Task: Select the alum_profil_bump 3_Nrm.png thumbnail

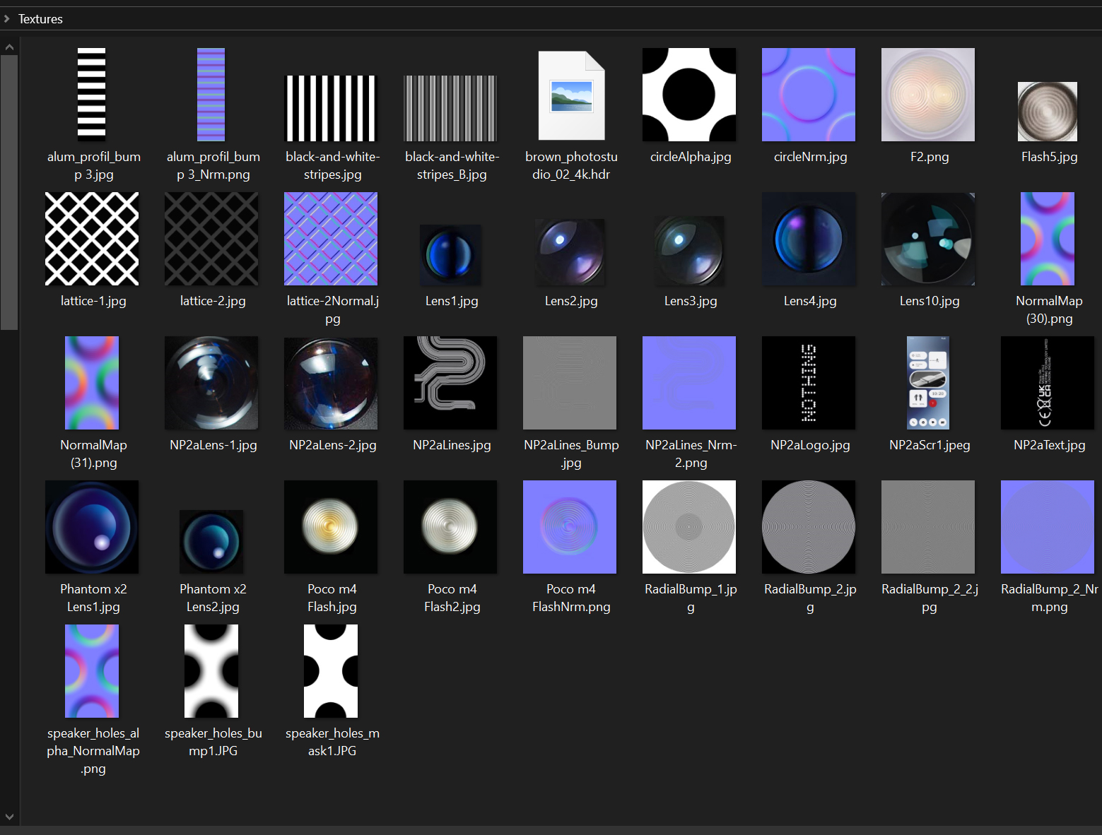Action: click(211, 95)
